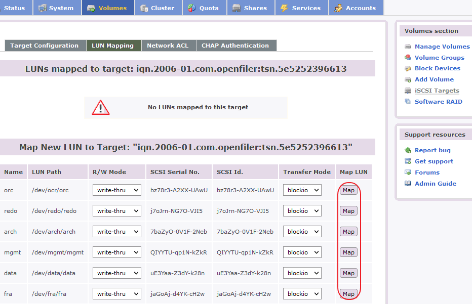This screenshot has height=304, width=472.
Task: Click the Services lightning icon
Action: coord(284,8)
